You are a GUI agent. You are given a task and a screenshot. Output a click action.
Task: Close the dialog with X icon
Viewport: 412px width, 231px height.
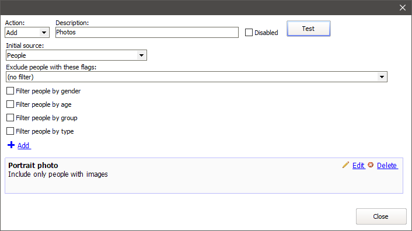click(x=403, y=8)
